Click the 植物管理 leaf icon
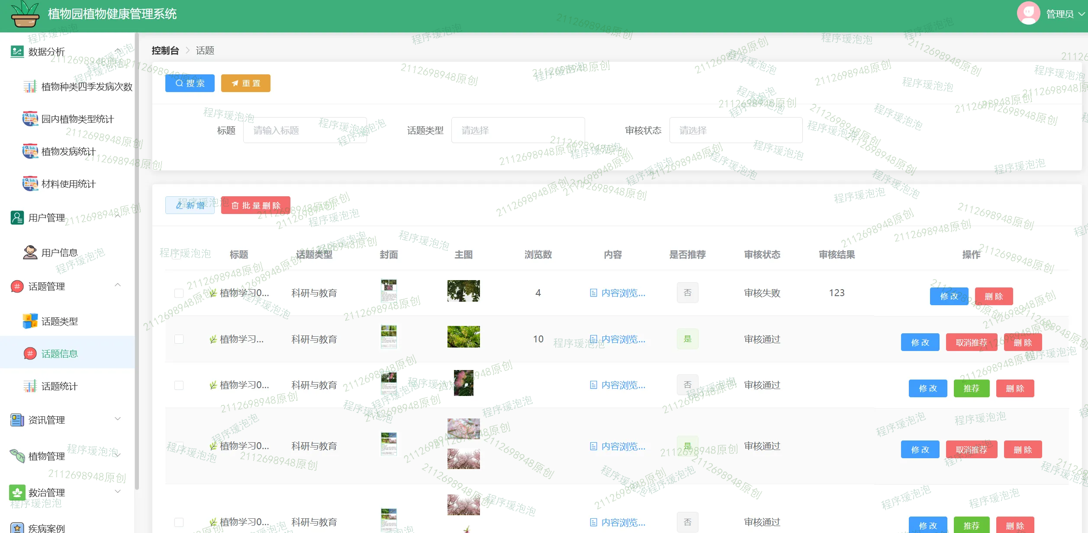Viewport: 1088px width, 533px height. click(17, 456)
